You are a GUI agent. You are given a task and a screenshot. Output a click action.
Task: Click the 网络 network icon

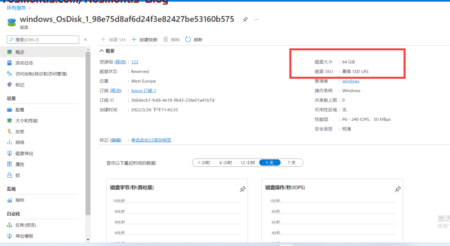point(10,142)
